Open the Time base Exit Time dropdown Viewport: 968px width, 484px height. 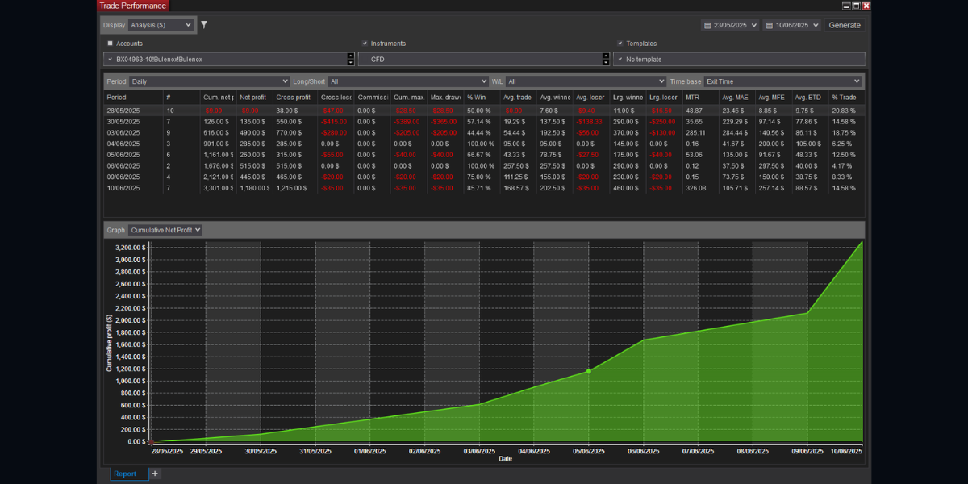(x=782, y=81)
